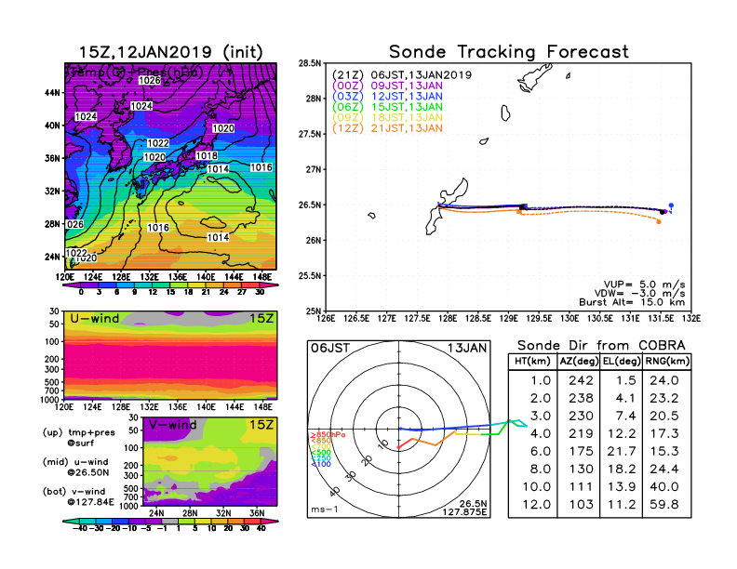Click the EL(deg) column header
The width and height of the screenshot is (737, 569).
point(622,362)
